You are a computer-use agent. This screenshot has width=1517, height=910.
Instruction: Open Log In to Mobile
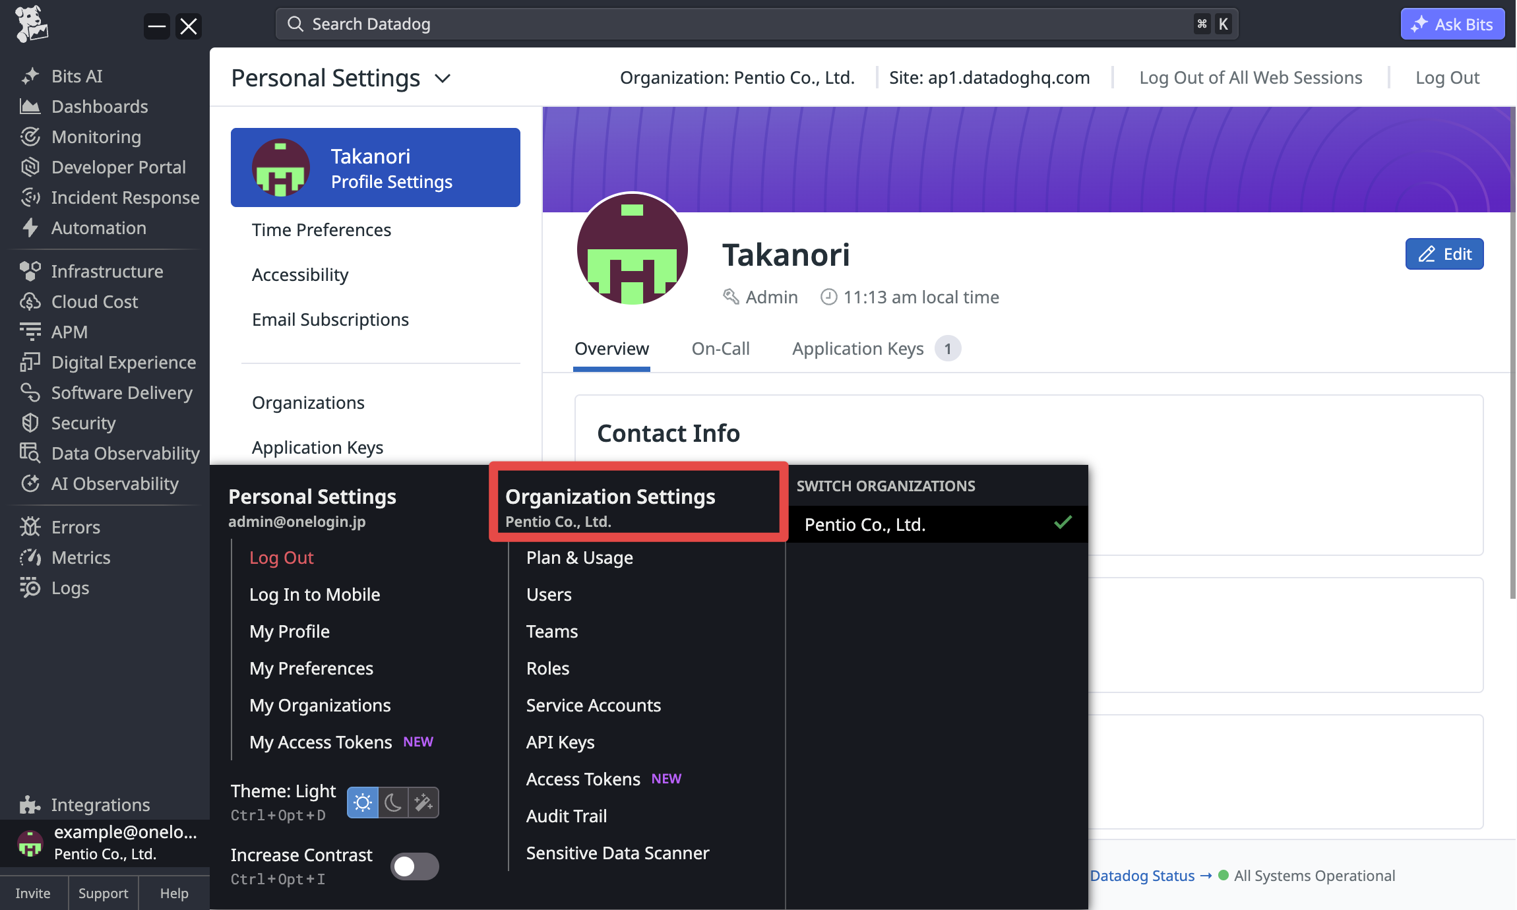(x=315, y=594)
